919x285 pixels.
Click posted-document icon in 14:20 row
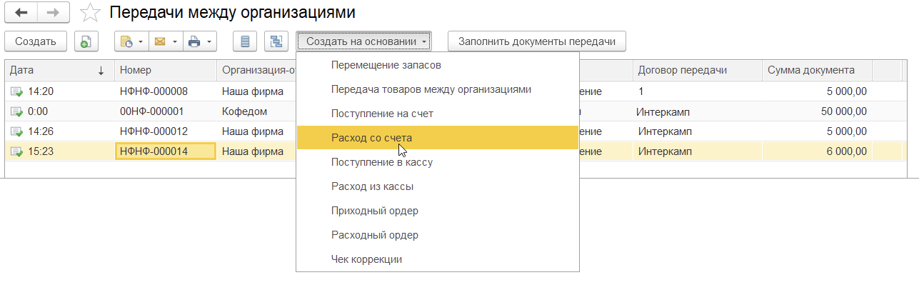(16, 91)
